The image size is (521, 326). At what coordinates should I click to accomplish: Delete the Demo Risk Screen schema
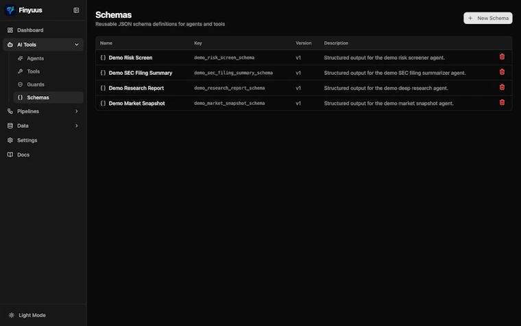[x=502, y=57]
